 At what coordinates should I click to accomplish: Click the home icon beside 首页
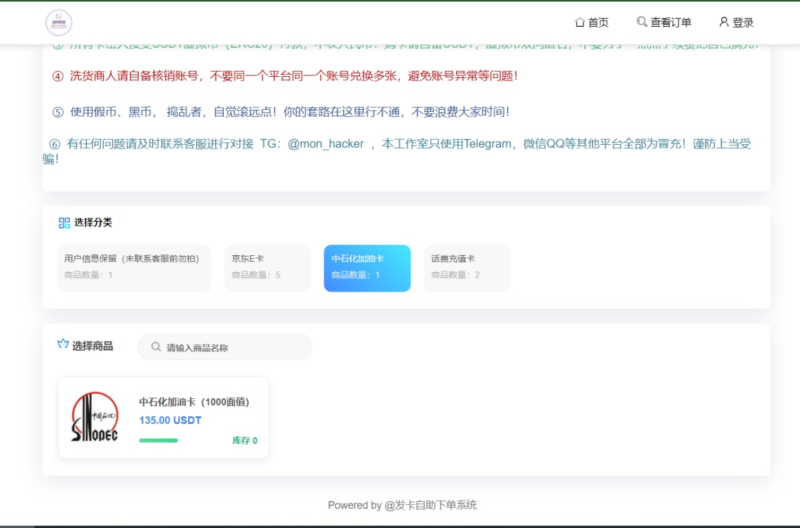click(580, 22)
